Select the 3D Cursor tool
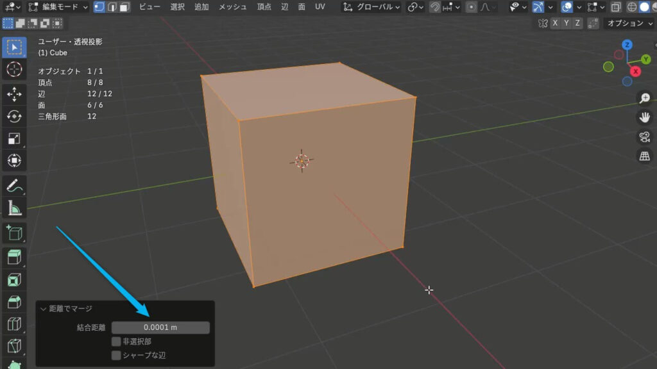Screen dimensions: 657x369 click(x=14, y=69)
